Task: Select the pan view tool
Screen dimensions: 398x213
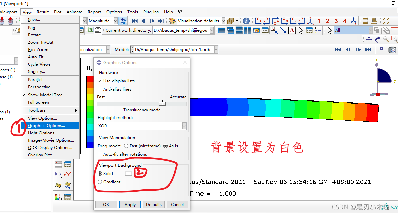Action: click(x=369, y=40)
